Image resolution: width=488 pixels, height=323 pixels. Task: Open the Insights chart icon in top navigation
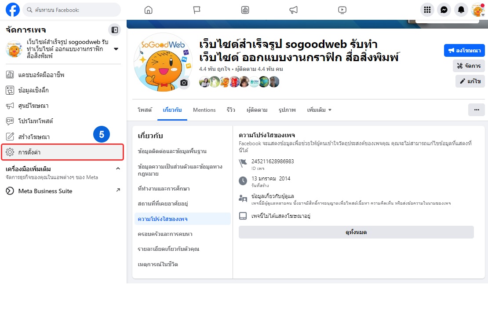tap(245, 10)
